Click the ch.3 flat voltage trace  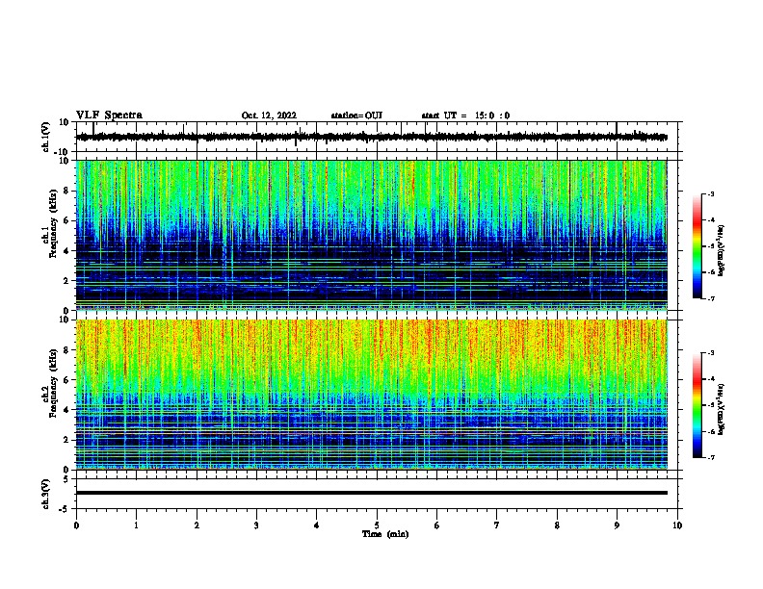pos(371,493)
